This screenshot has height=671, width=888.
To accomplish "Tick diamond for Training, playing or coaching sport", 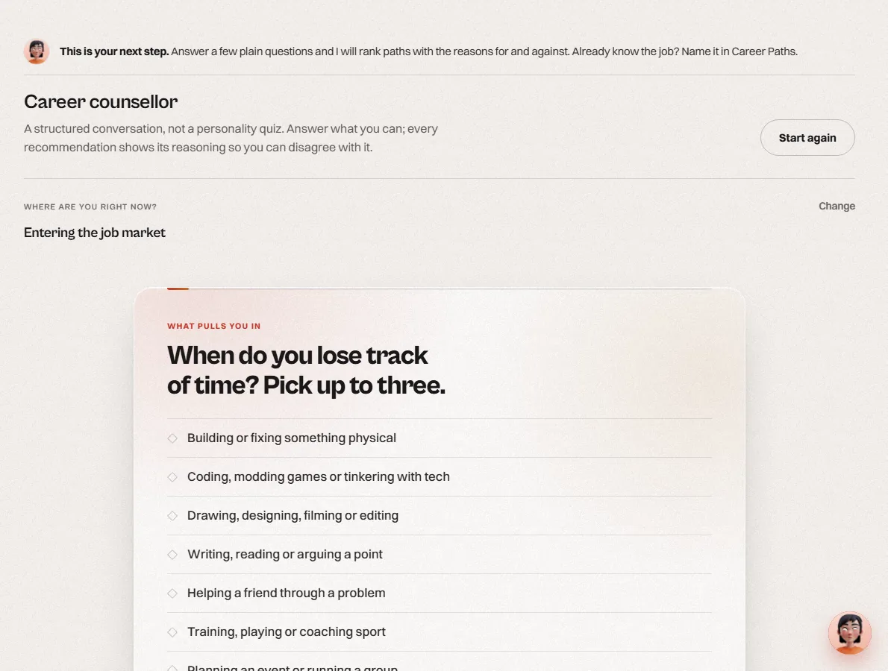I will click(x=172, y=632).
